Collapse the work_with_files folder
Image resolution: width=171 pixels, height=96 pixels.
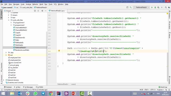pos(9,20)
